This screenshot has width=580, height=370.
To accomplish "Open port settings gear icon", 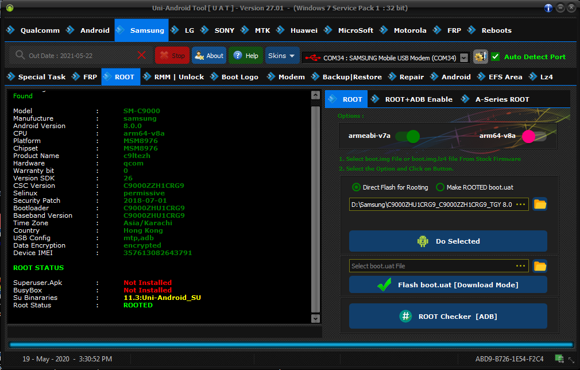I will click(x=481, y=57).
